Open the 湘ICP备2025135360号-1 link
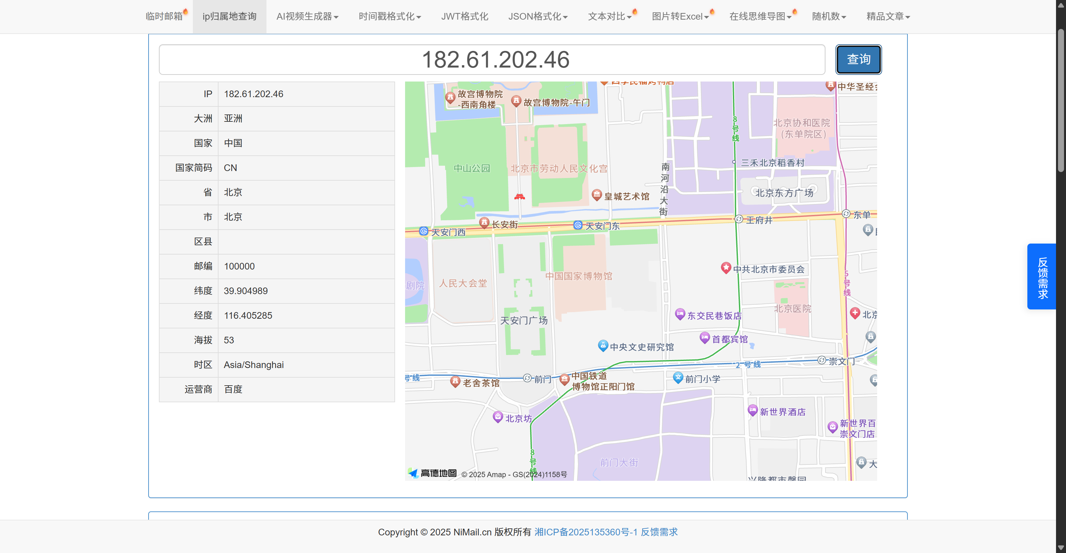The image size is (1066, 553). point(586,532)
